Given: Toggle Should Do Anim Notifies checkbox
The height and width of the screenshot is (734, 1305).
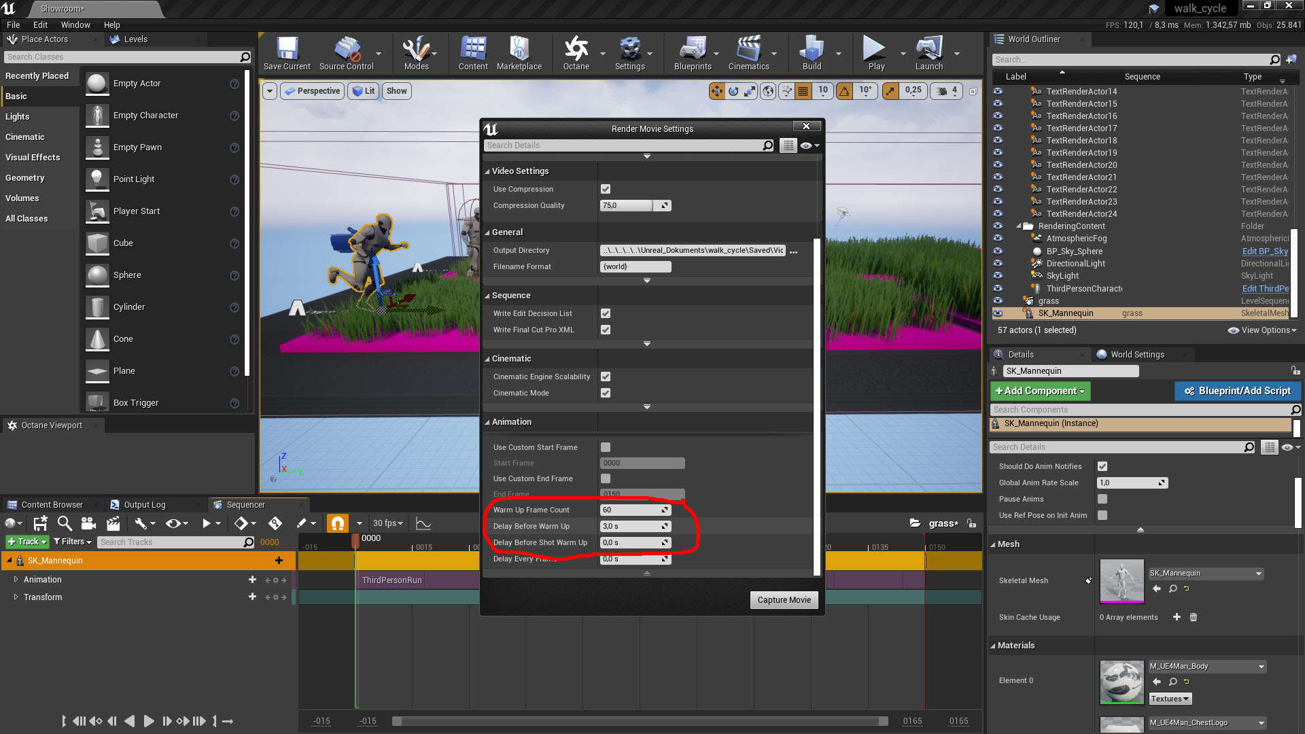Looking at the screenshot, I should 1102,466.
